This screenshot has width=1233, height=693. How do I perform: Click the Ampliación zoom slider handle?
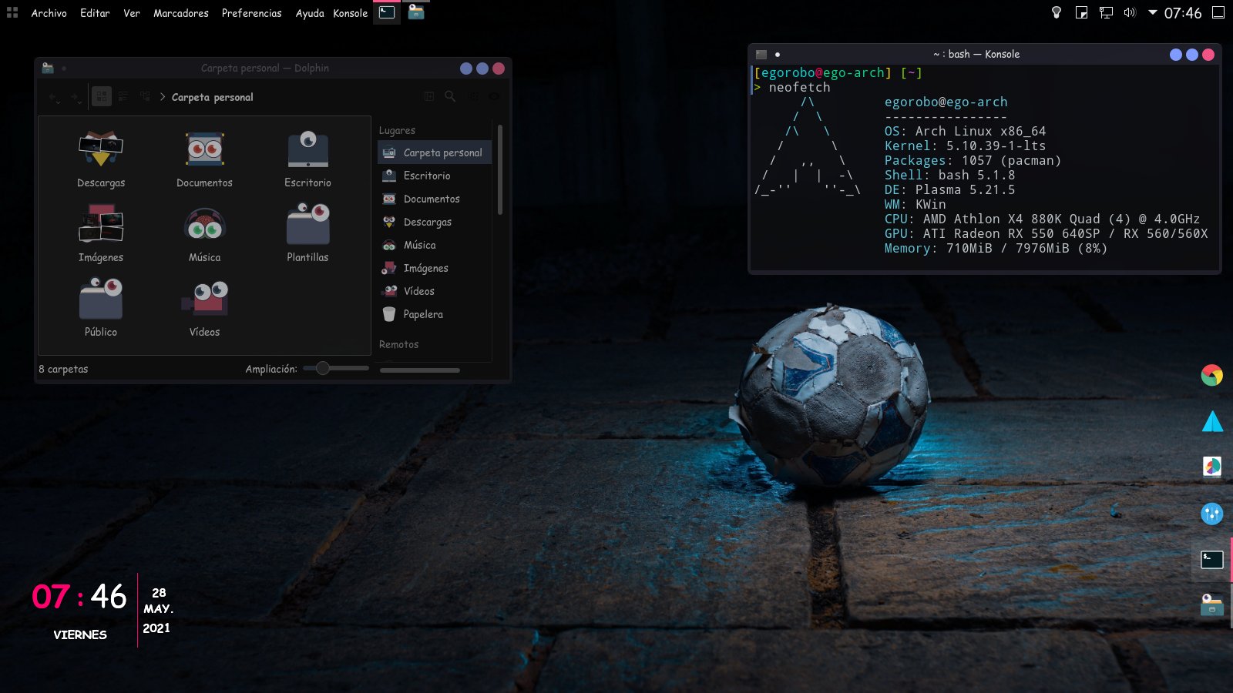[323, 369]
